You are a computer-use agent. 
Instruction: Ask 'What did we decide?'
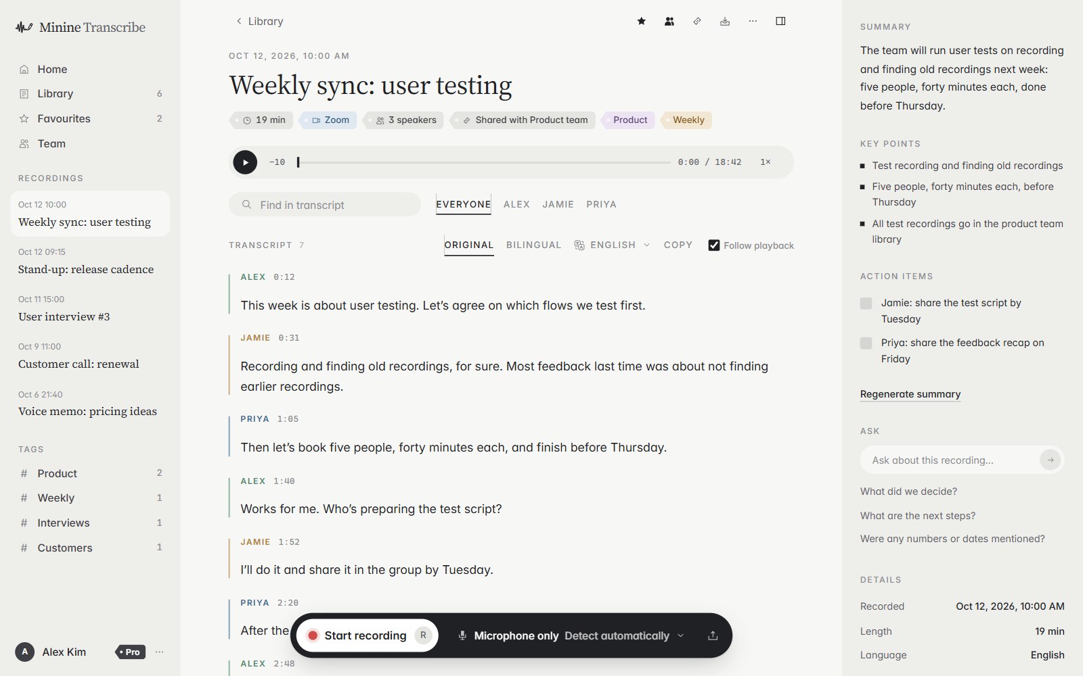[x=908, y=491]
